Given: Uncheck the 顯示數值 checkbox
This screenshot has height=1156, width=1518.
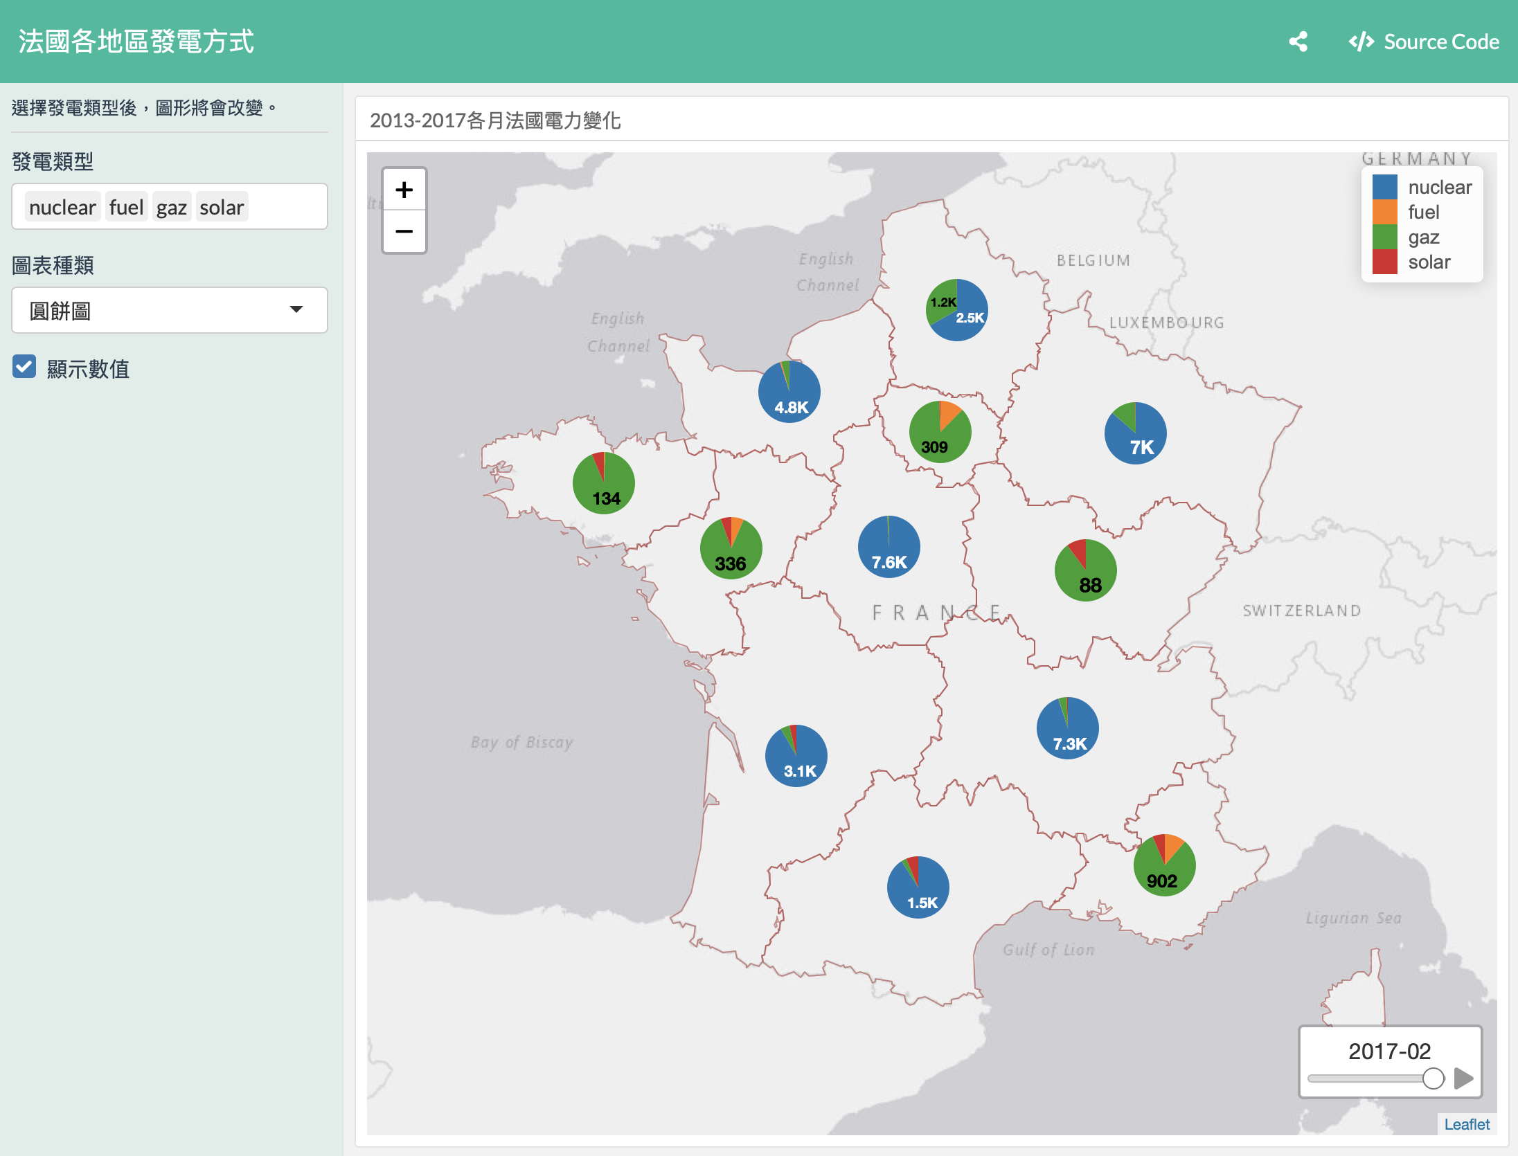Looking at the screenshot, I should coord(24,367).
